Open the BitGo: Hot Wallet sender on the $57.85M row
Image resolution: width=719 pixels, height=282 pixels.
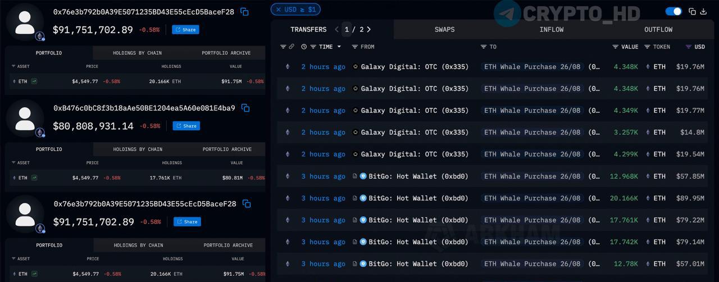coord(418,176)
